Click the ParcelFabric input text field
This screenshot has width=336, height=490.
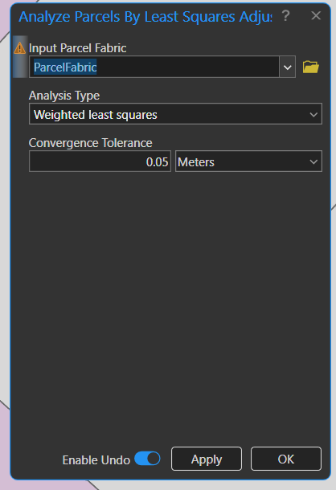(154, 67)
